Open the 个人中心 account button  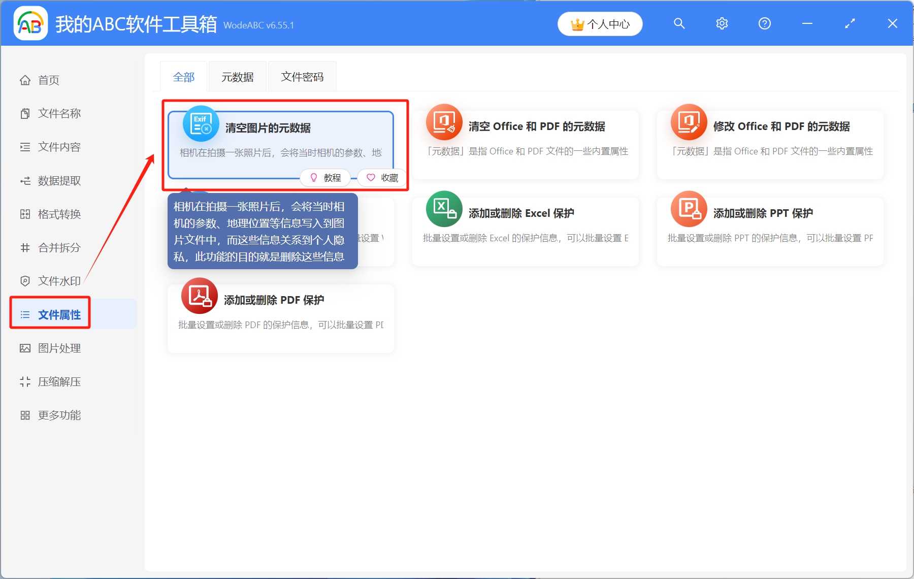coord(600,23)
